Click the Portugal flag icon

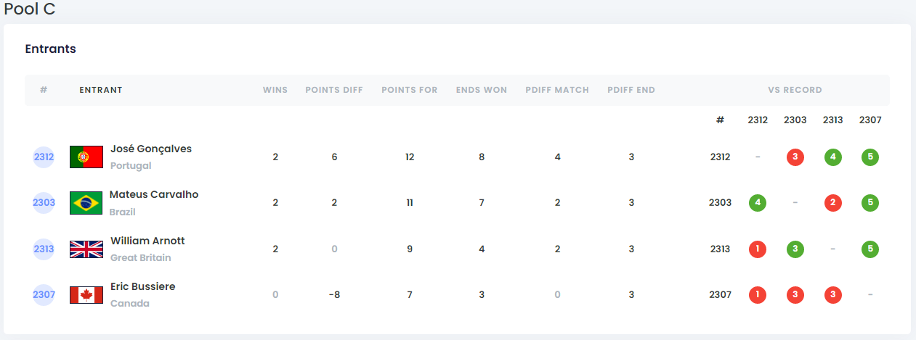[86, 157]
